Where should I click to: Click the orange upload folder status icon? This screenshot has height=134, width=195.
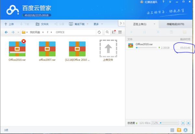point(179,130)
